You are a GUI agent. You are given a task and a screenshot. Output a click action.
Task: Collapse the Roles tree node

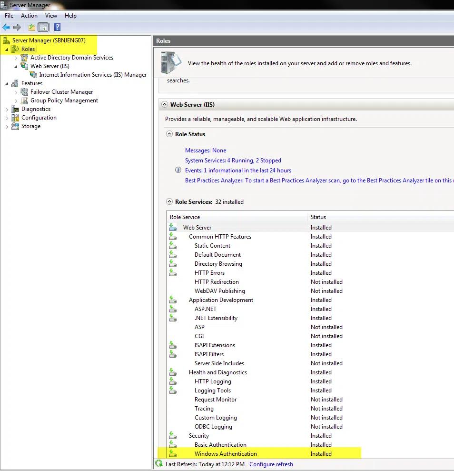pos(7,49)
